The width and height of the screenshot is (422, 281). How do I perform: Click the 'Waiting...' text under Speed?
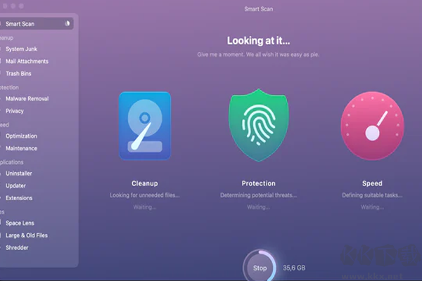click(372, 207)
